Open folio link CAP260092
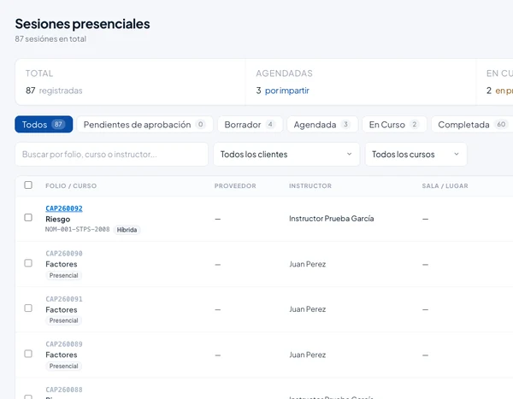 pyautogui.click(x=64, y=208)
